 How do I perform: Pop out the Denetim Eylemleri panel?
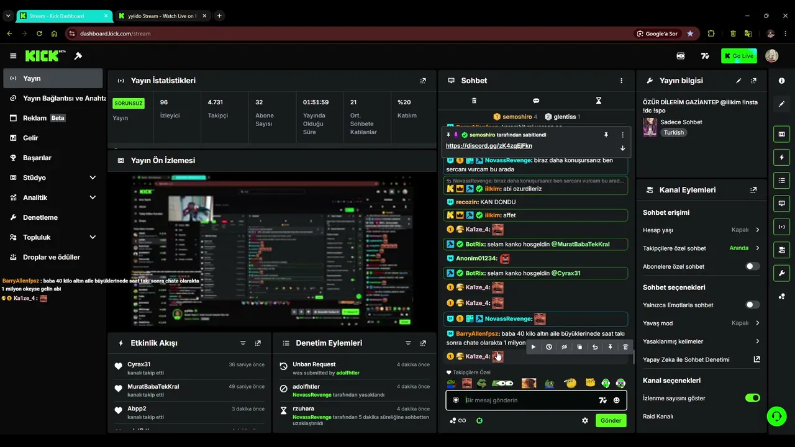(423, 343)
